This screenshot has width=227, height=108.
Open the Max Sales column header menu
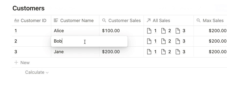point(213,21)
